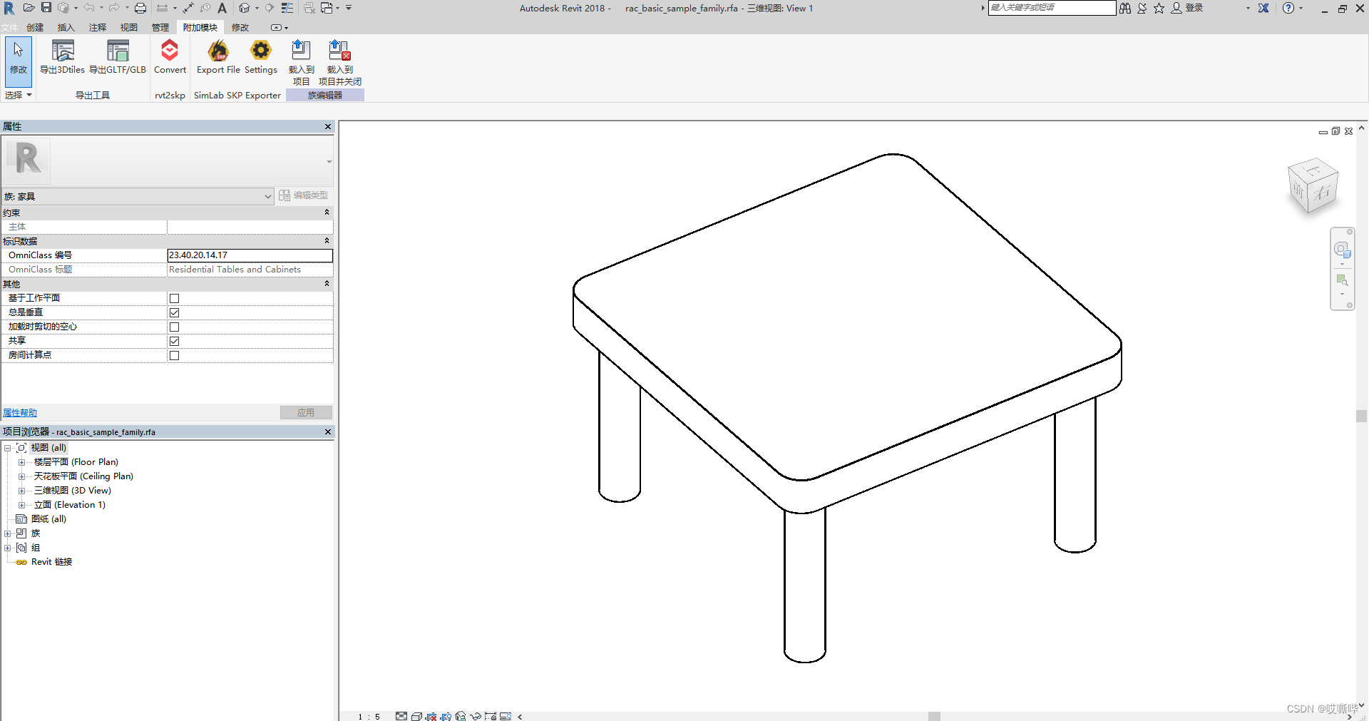Click Export File in SimLab SKP Exporter
The image size is (1369, 721).
pos(217,59)
